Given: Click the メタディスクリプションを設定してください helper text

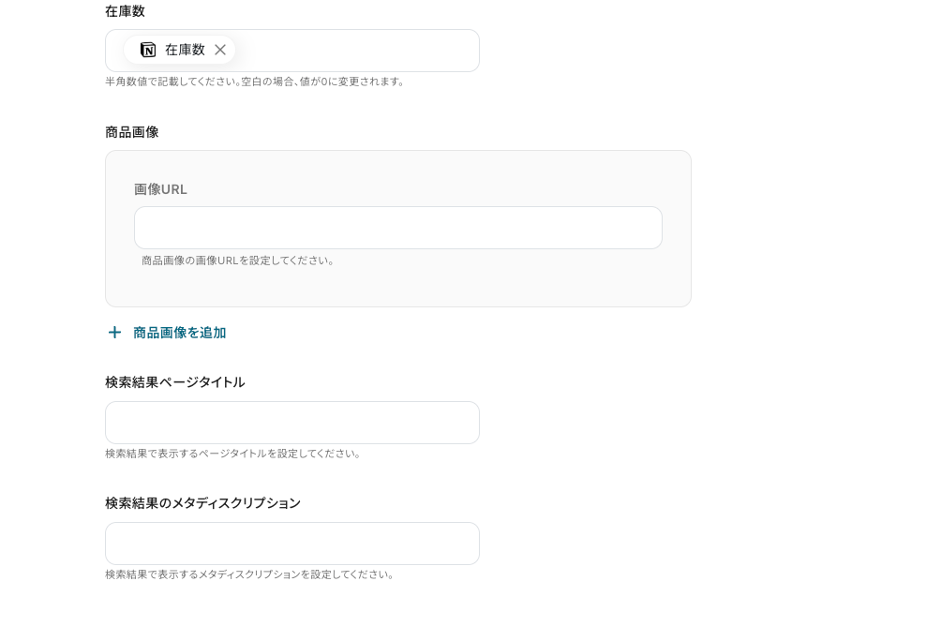Looking at the screenshot, I should 250,574.
